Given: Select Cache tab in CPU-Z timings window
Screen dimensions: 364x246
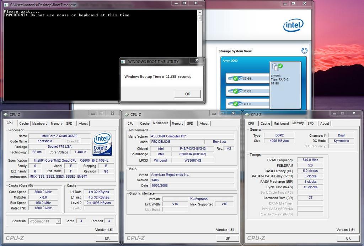Looking at the screenshot, I should click(265, 124).
